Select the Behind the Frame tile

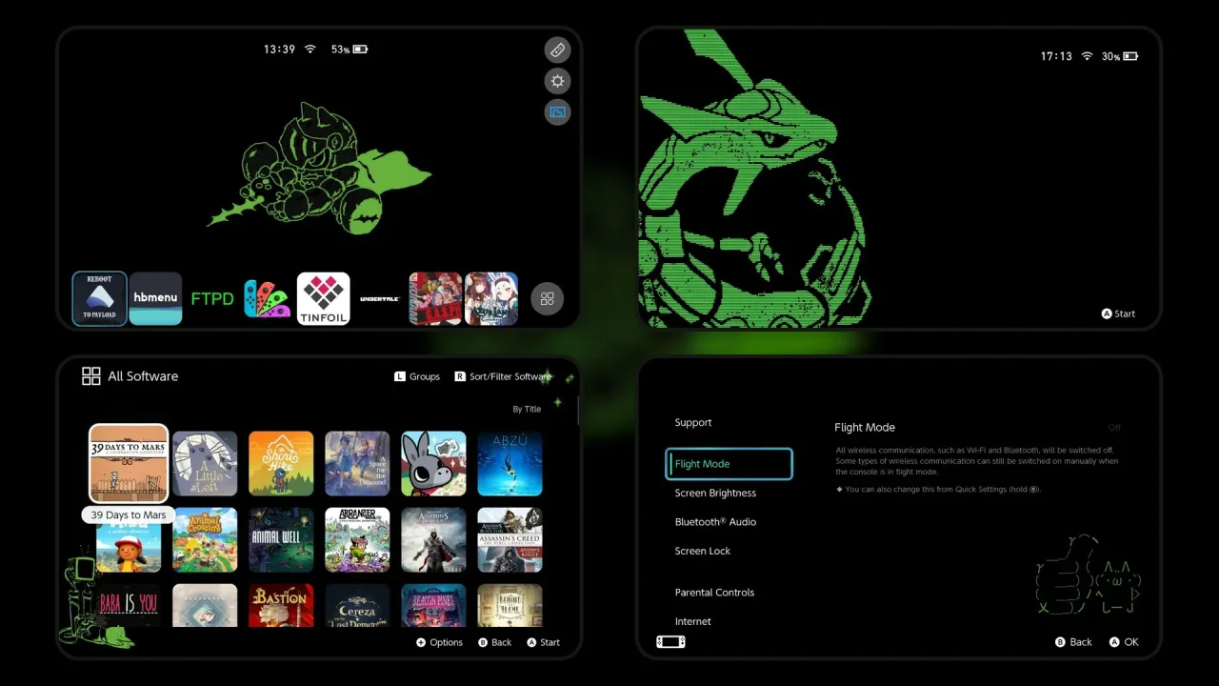pyautogui.click(x=510, y=605)
